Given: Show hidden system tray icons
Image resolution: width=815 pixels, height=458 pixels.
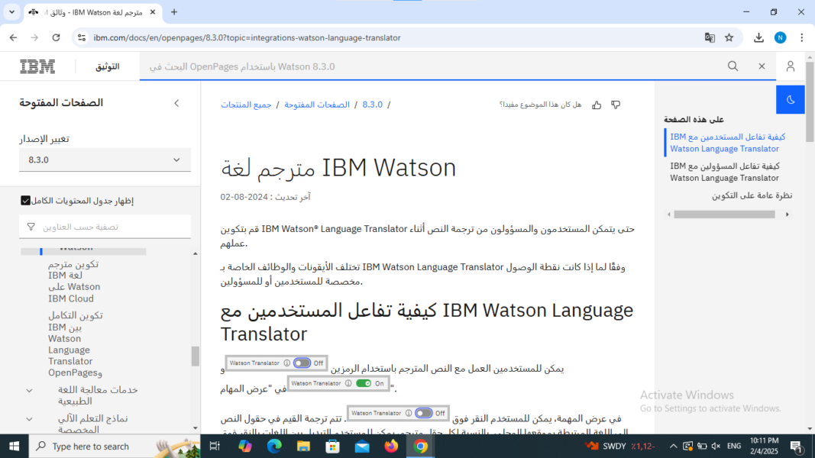Looking at the screenshot, I should (673, 446).
